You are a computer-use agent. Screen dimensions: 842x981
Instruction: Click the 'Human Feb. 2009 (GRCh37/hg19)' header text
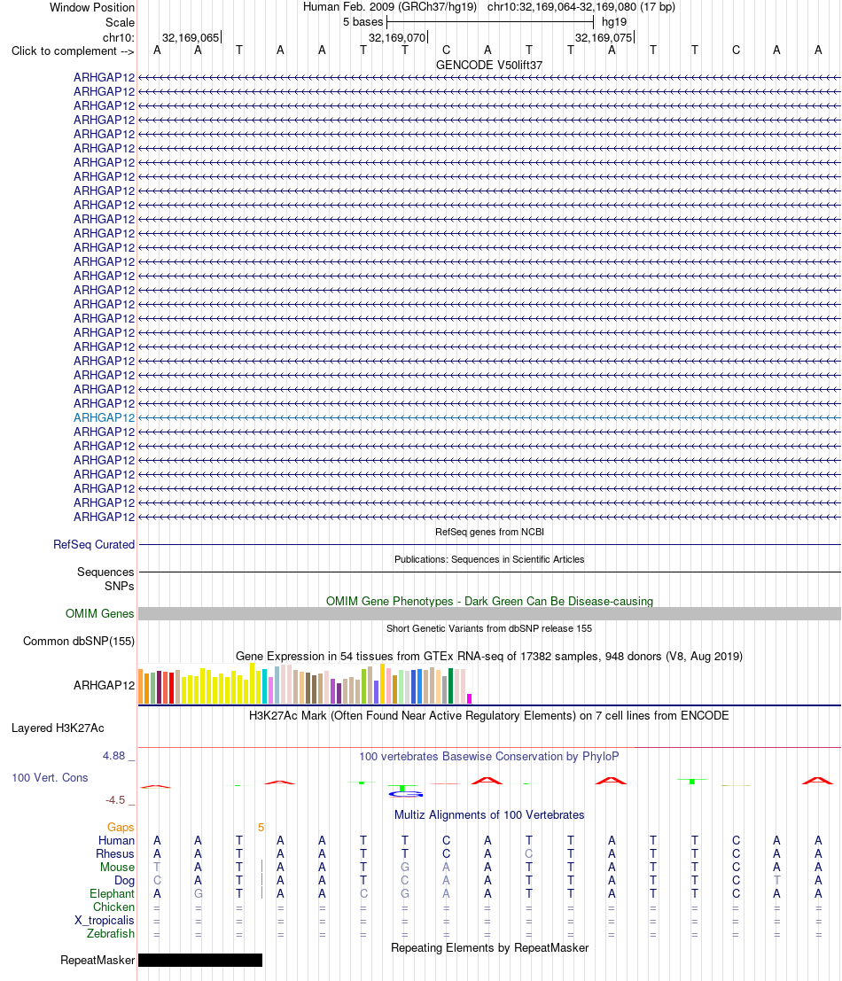point(390,7)
